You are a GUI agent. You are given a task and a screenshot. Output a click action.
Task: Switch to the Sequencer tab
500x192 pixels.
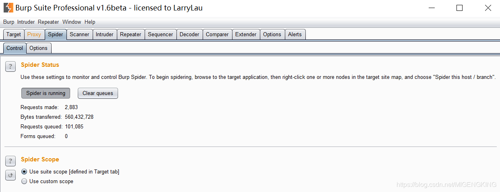tap(160, 35)
